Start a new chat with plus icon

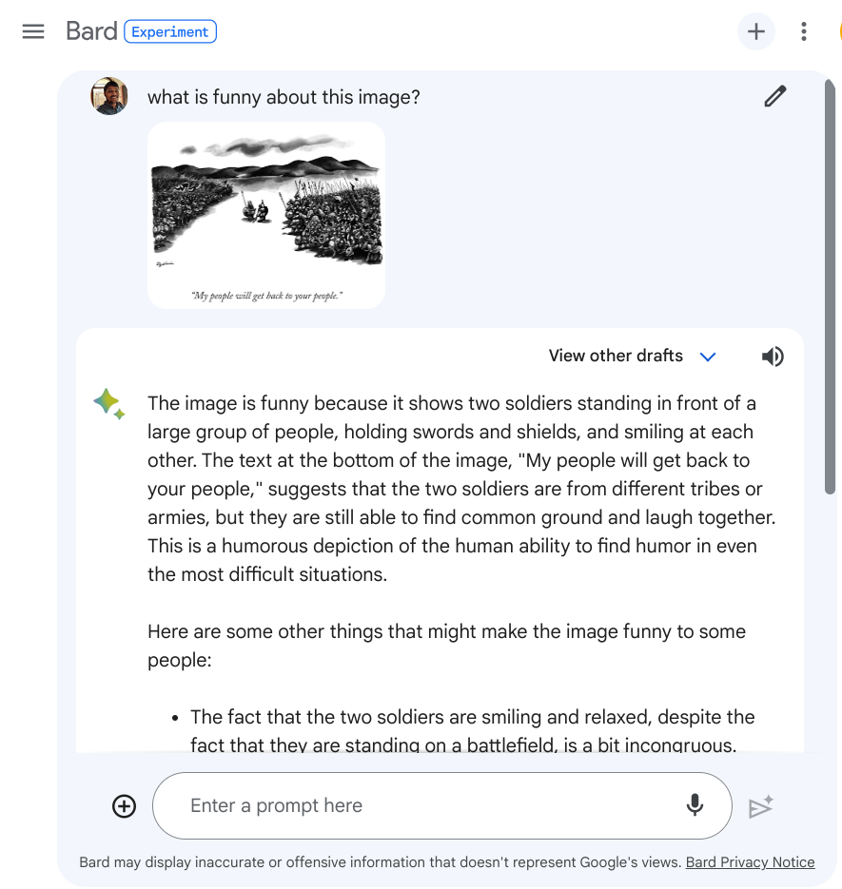pyautogui.click(x=755, y=31)
